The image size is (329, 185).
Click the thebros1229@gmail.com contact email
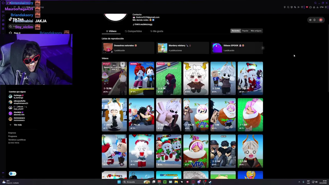(x=148, y=17)
